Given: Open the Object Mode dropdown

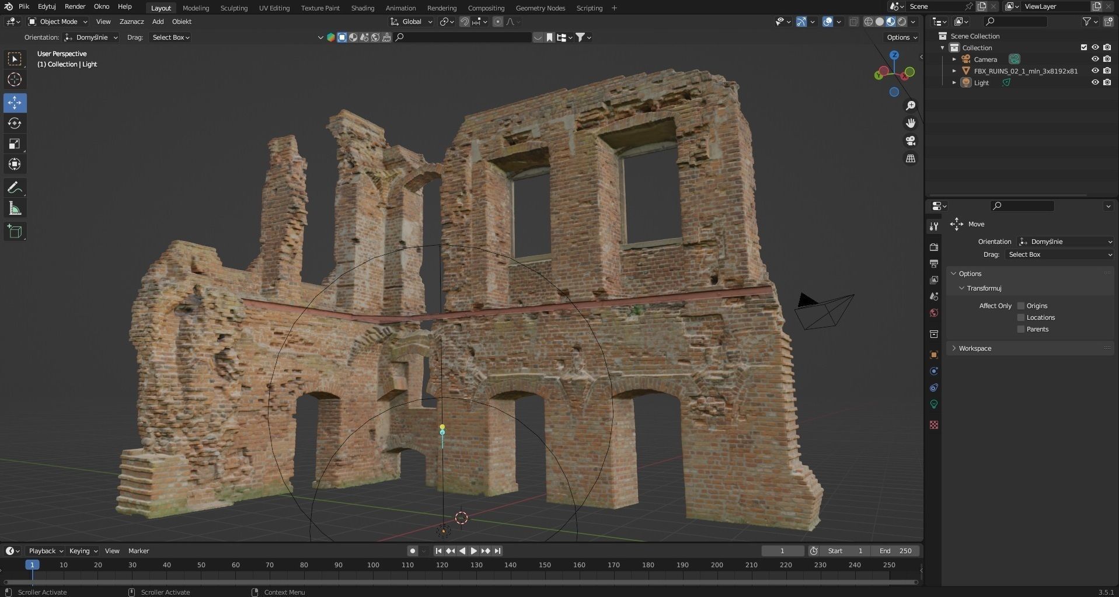Looking at the screenshot, I should [58, 22].
